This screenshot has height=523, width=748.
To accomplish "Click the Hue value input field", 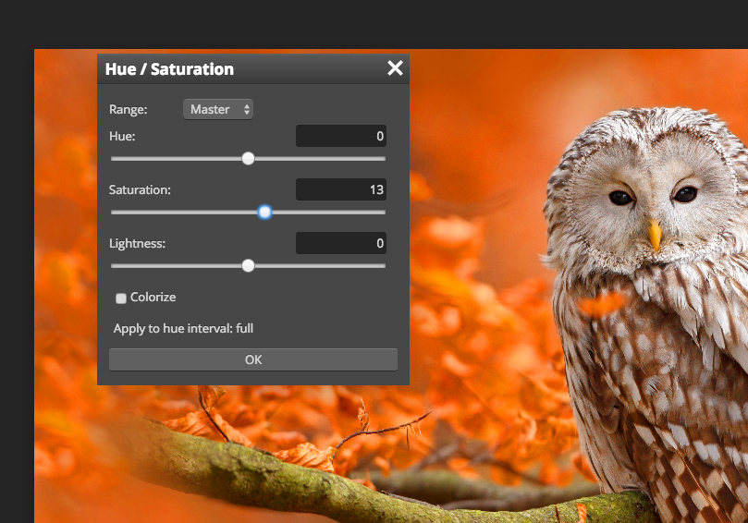I will tap(340, 137).
